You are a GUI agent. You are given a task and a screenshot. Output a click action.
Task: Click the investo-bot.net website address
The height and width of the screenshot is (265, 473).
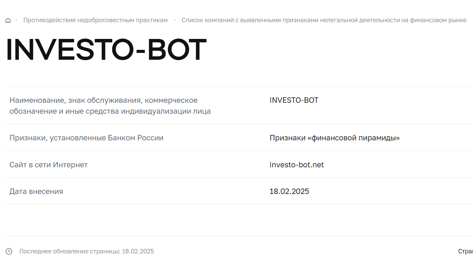click(x=297, y=165)
